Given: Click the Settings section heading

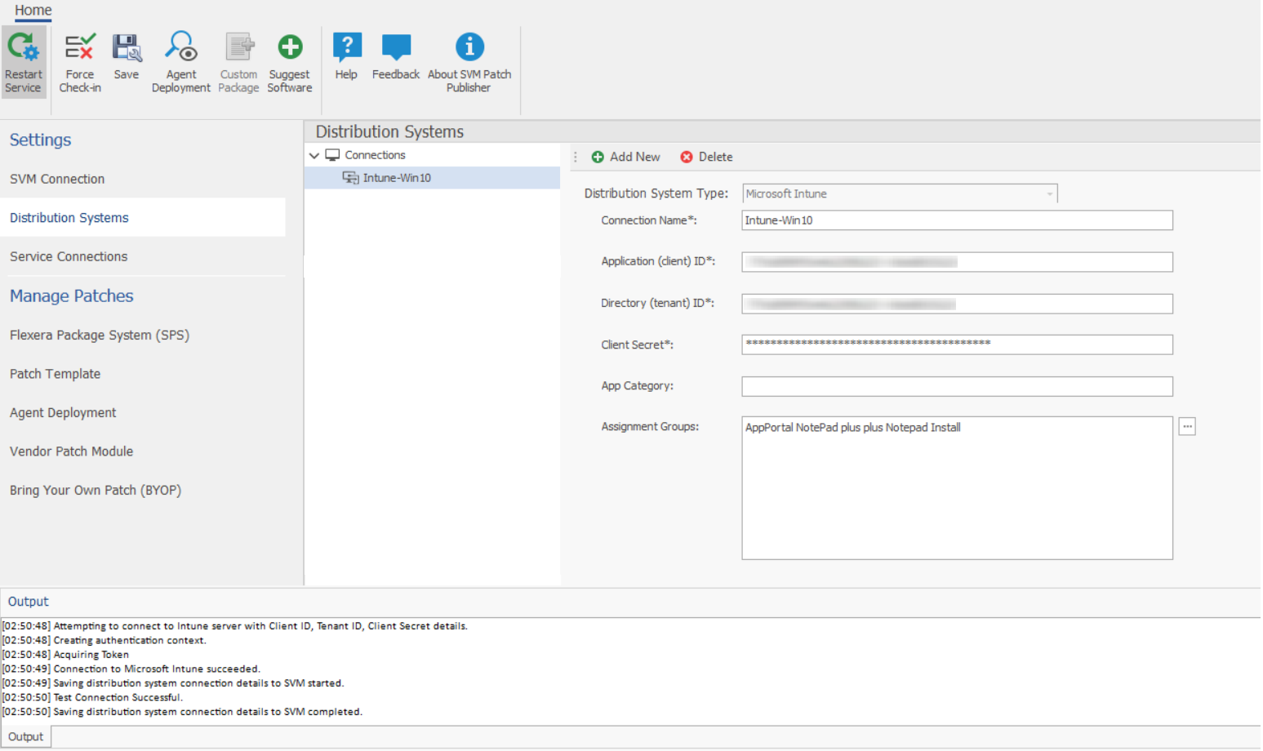Looking at the screenshot, I should (40, 140).
